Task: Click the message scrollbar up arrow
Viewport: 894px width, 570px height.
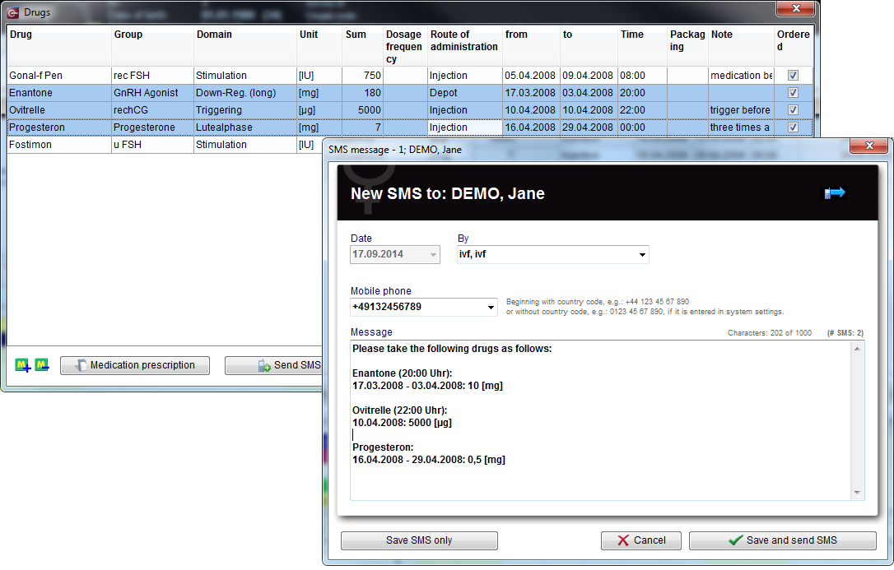Action: 857,349
